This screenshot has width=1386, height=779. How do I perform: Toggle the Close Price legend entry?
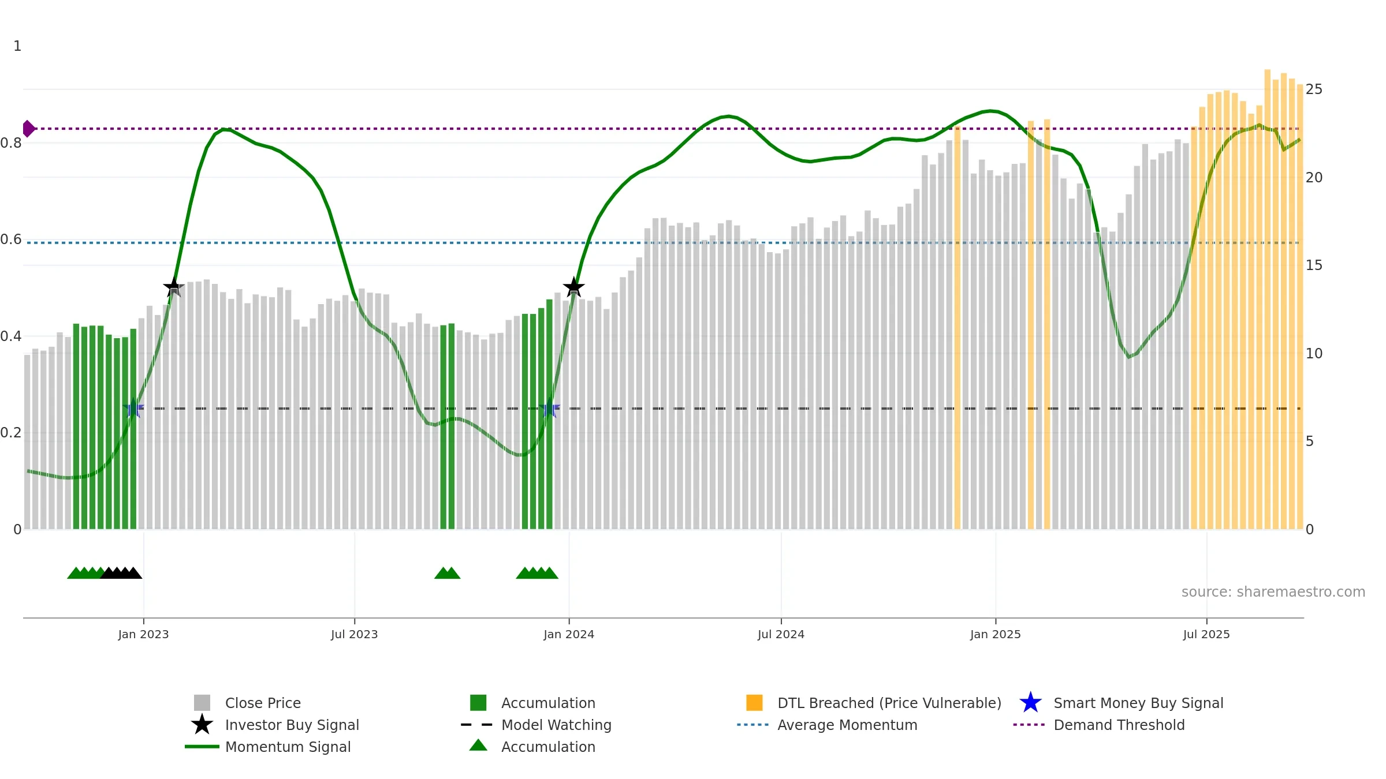[x=263, y=703]
